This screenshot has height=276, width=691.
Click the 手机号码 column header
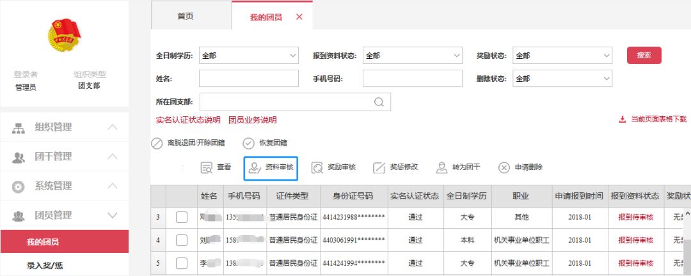(245, 196)
